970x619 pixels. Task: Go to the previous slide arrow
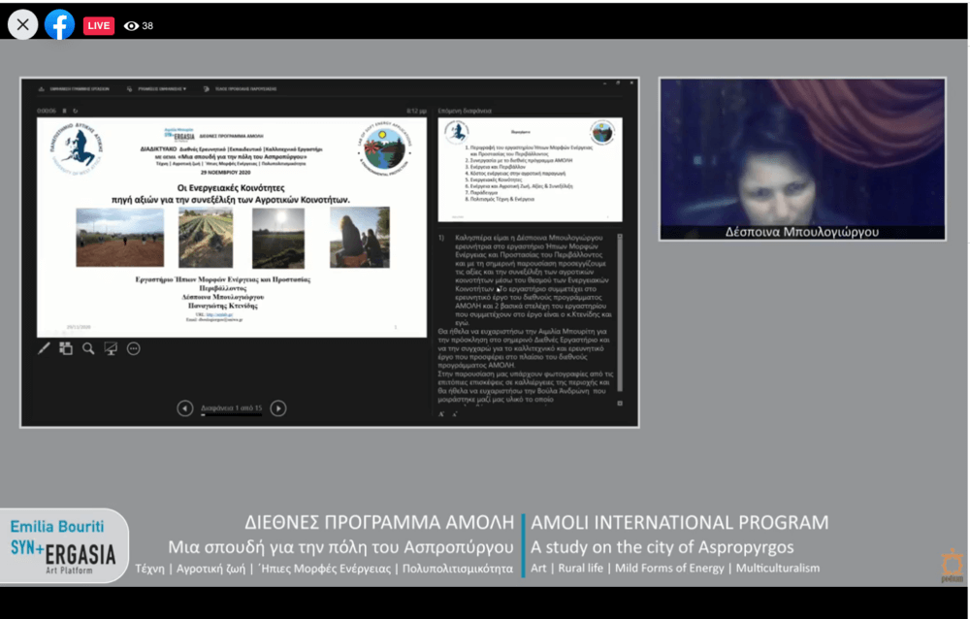coord(184,408)
